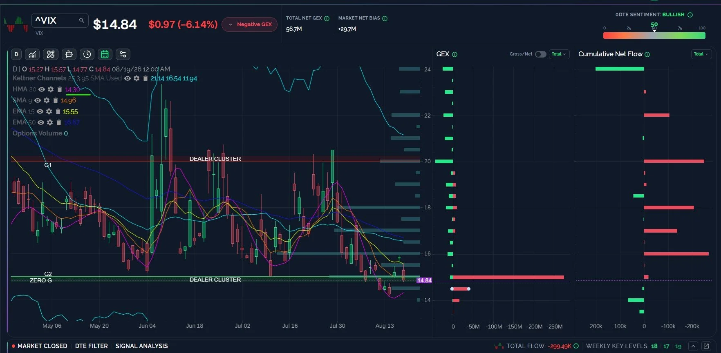Open Keltner Channels settings gear

point(137,78)
